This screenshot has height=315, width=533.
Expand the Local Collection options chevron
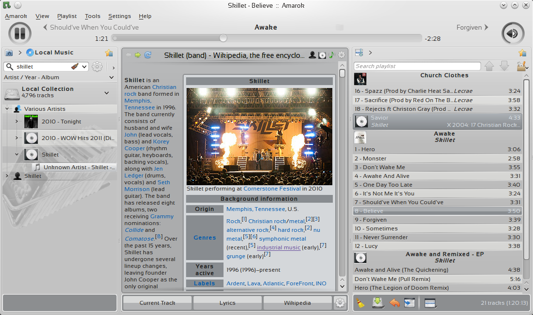pyautogui.click(x=107, y=92)
